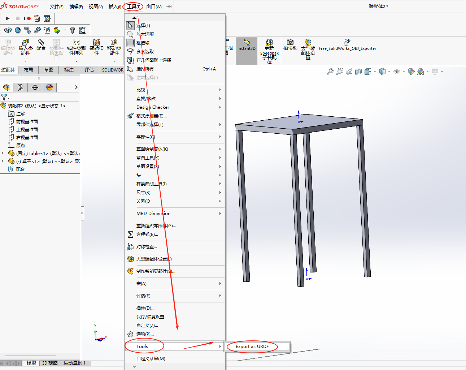Open the 窗口(W) menu
The width and height of the screenshot is (466, 370).
[153, 6]
